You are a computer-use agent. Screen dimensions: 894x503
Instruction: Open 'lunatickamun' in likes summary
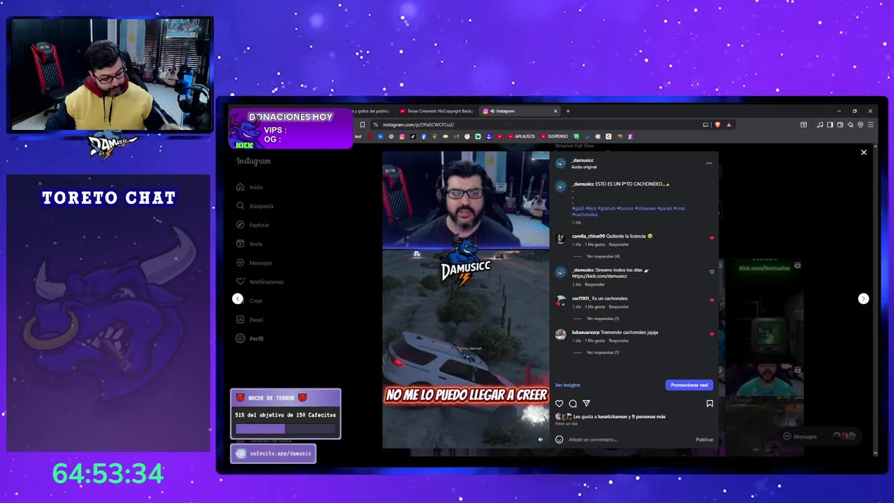[612, 416]
